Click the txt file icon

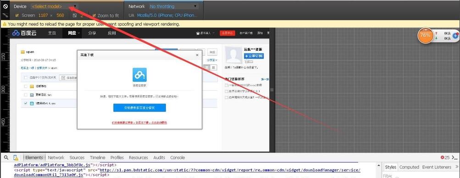tap(32, 95)
